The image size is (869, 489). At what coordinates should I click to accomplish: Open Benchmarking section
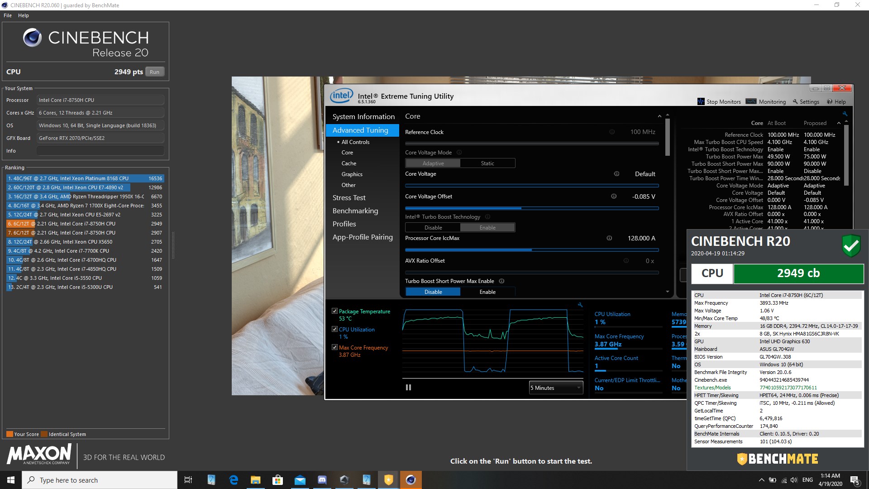355,211
